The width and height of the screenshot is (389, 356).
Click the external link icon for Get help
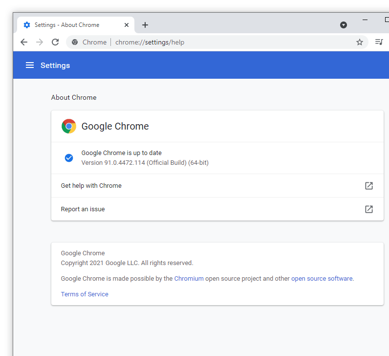(369, 186)
